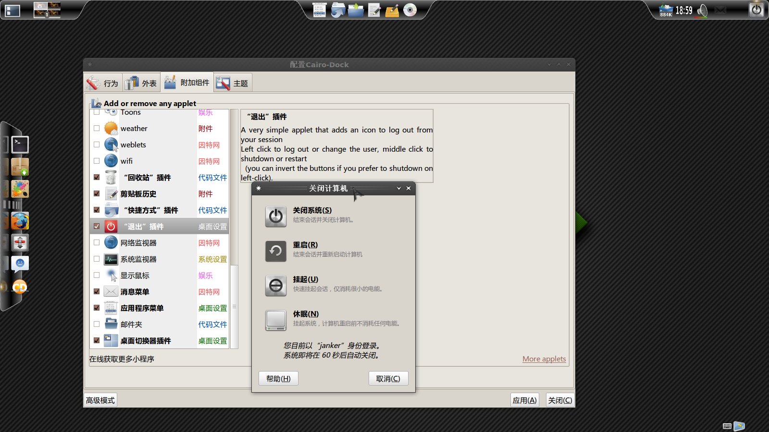Viewport: 769px width, 432px height.
Task: Click the 取消(C) button in shutdown dialog
Action: point(388,378)
